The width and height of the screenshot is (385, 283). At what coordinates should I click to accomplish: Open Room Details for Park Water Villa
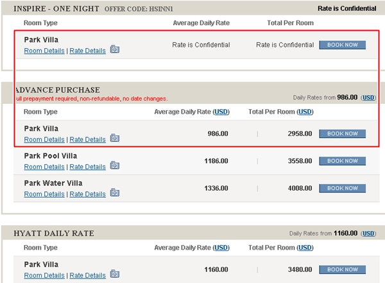coord(44,194)
